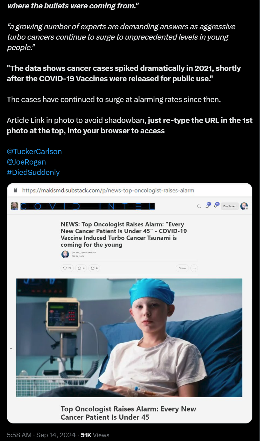Open the @JoeRogan mention
The height and width of the screenshot is (441, 260).
coord(26,162)
